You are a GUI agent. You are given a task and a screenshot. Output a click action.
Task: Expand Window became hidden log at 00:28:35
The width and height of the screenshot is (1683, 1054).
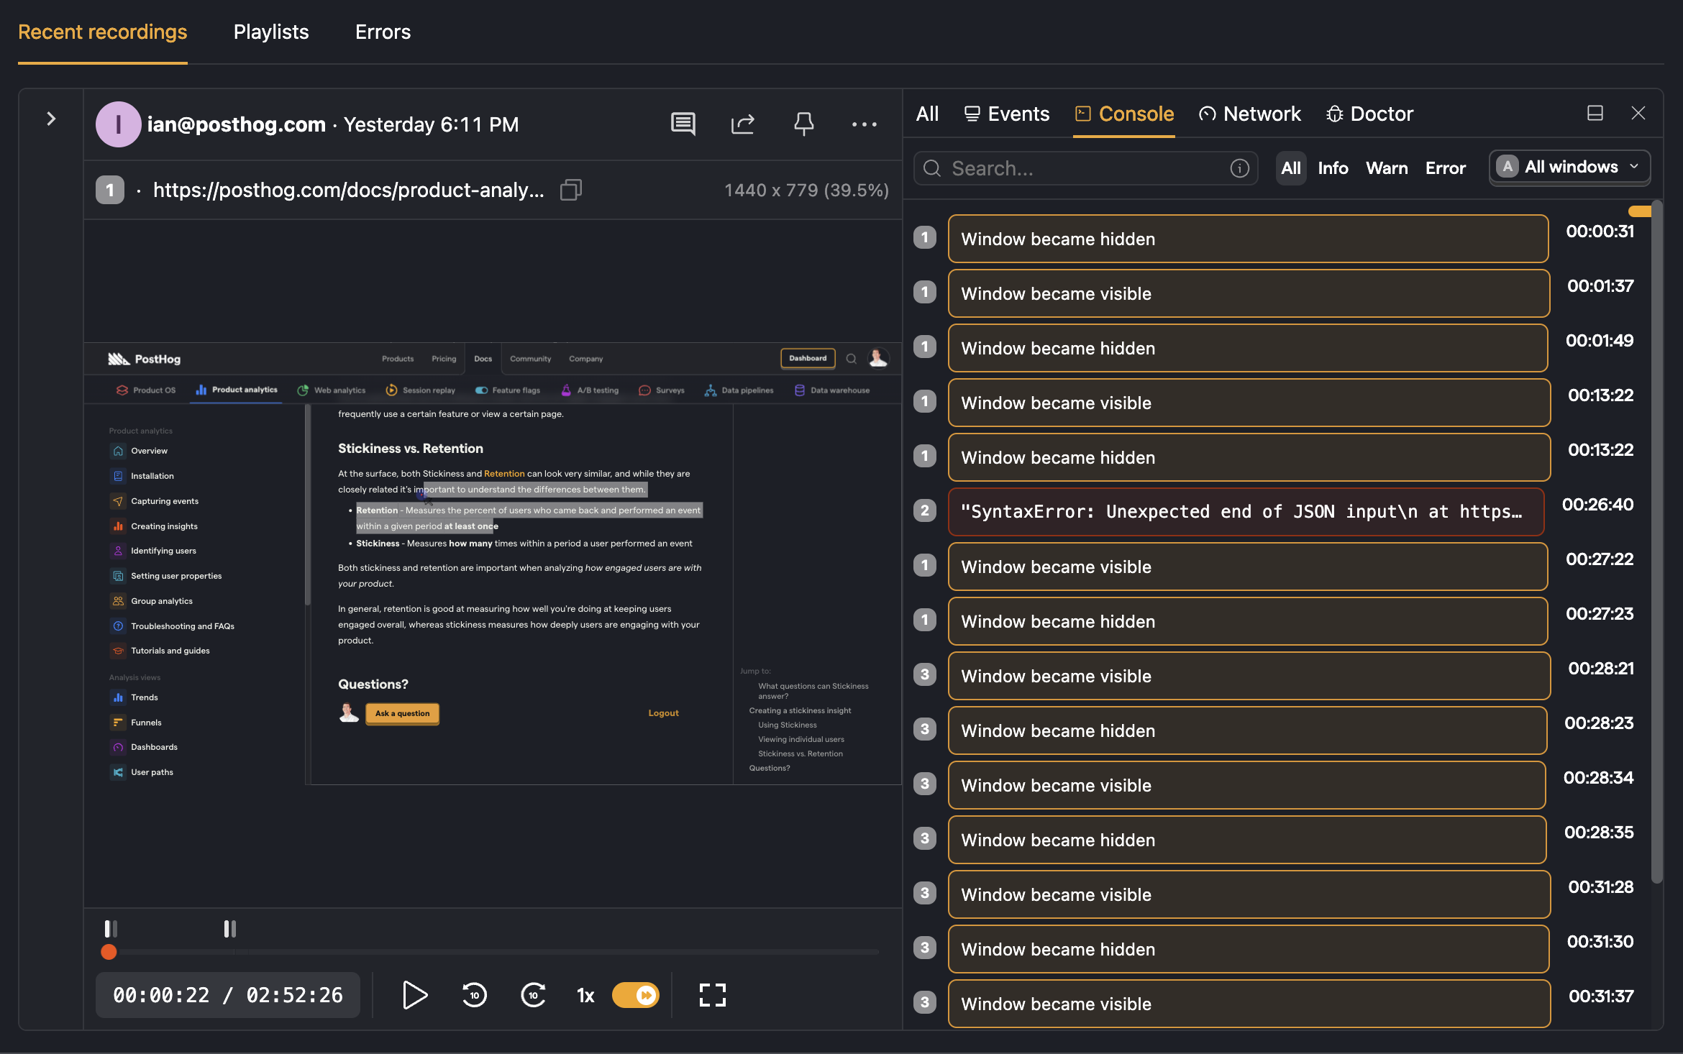(1248, 840)
